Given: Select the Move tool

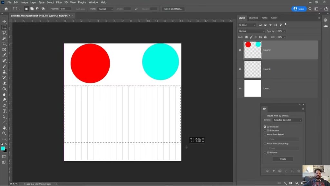Looking at the screenshot, I should (x=4, y=21).
